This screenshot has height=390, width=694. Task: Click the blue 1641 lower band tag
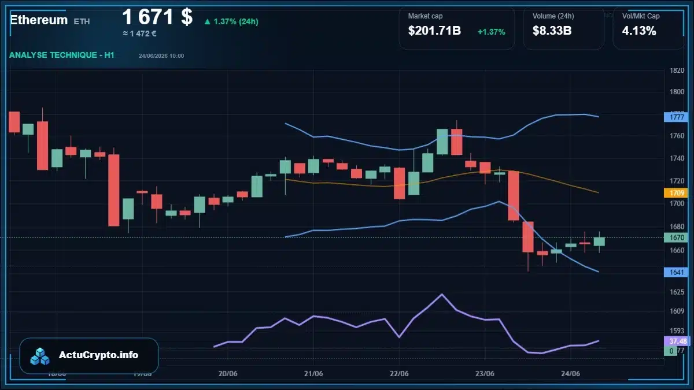point(677,273)
